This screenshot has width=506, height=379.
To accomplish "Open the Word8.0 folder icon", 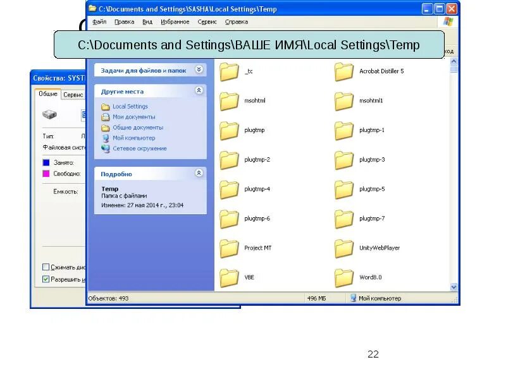I will (344, 278).
